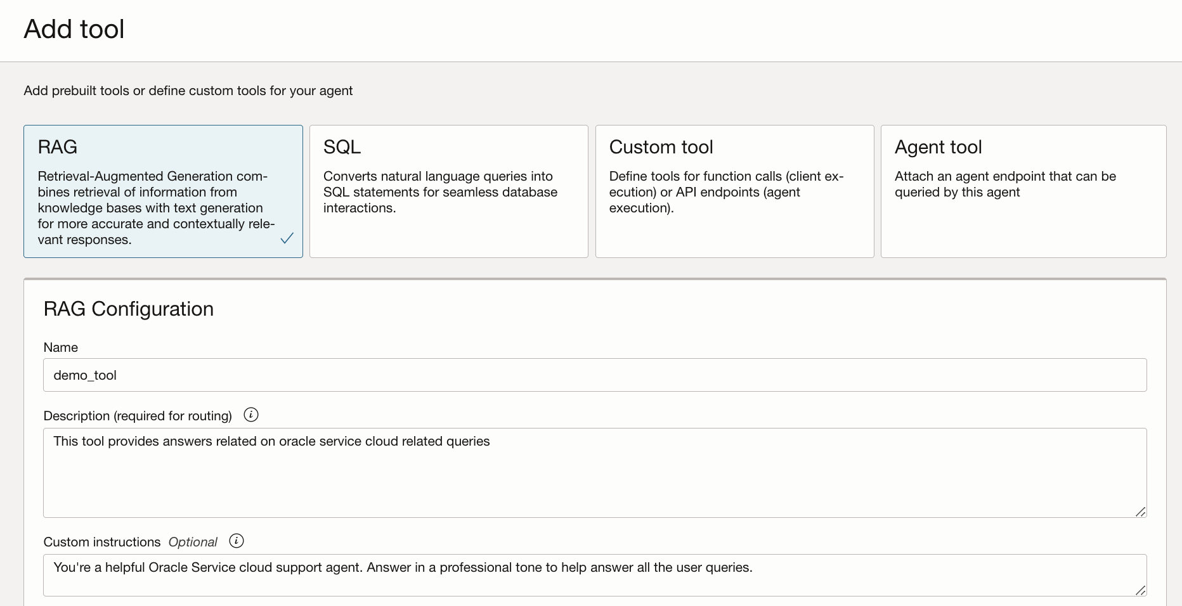Focus the Name field containing demo_tool

coord(594,375)
